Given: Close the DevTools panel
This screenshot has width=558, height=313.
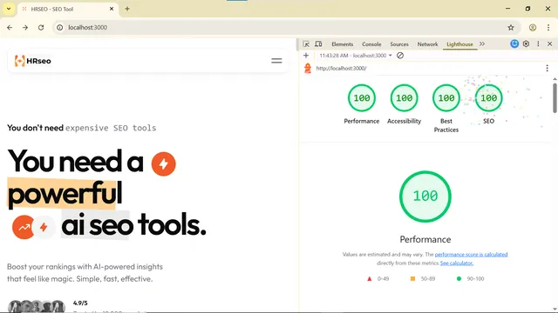Looking at the screenshot, I should point(549,43).
